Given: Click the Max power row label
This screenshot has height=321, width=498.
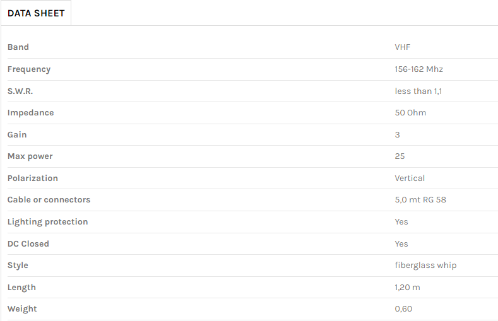Looking at the screenshot, I should 30,156.
